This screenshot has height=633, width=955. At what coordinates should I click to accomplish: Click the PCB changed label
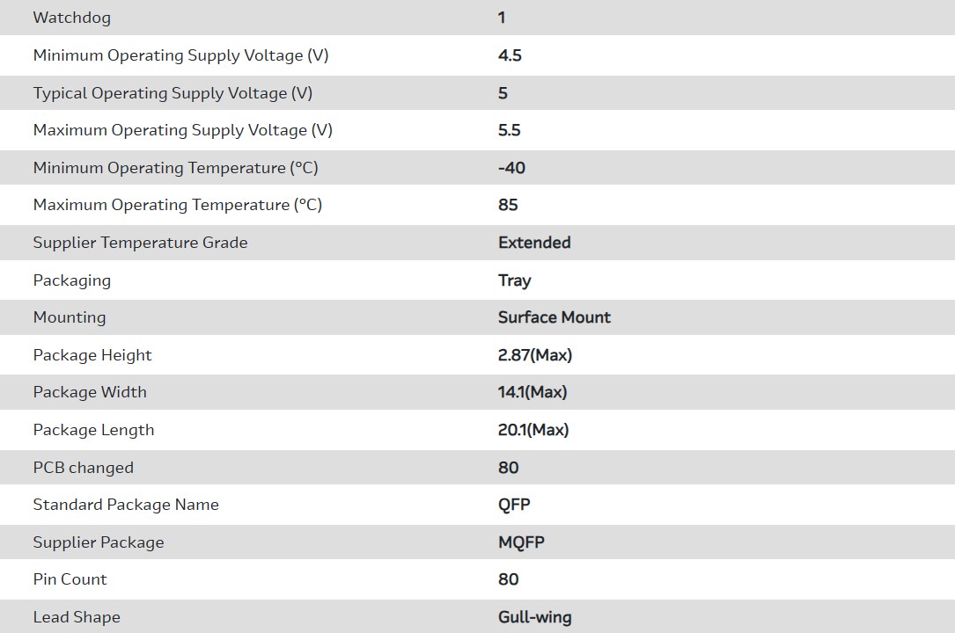[84, 468]
